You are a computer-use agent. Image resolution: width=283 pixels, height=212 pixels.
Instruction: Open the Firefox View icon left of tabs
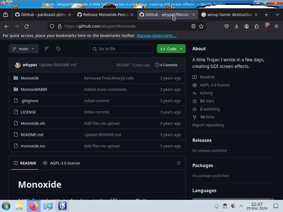[6, 15]
